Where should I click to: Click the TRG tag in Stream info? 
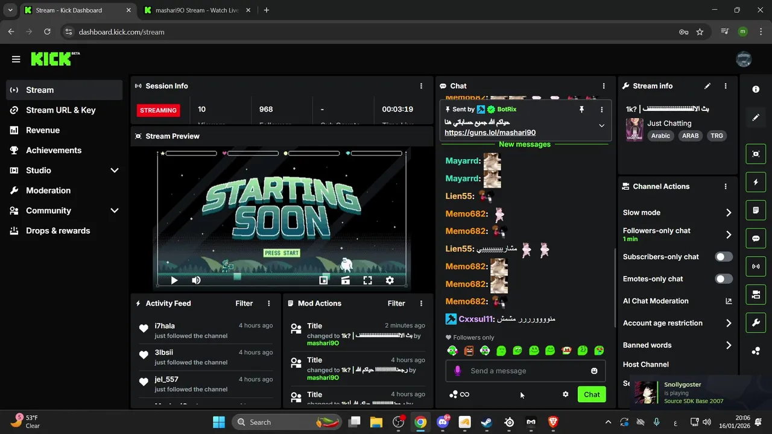pos(717,136)
